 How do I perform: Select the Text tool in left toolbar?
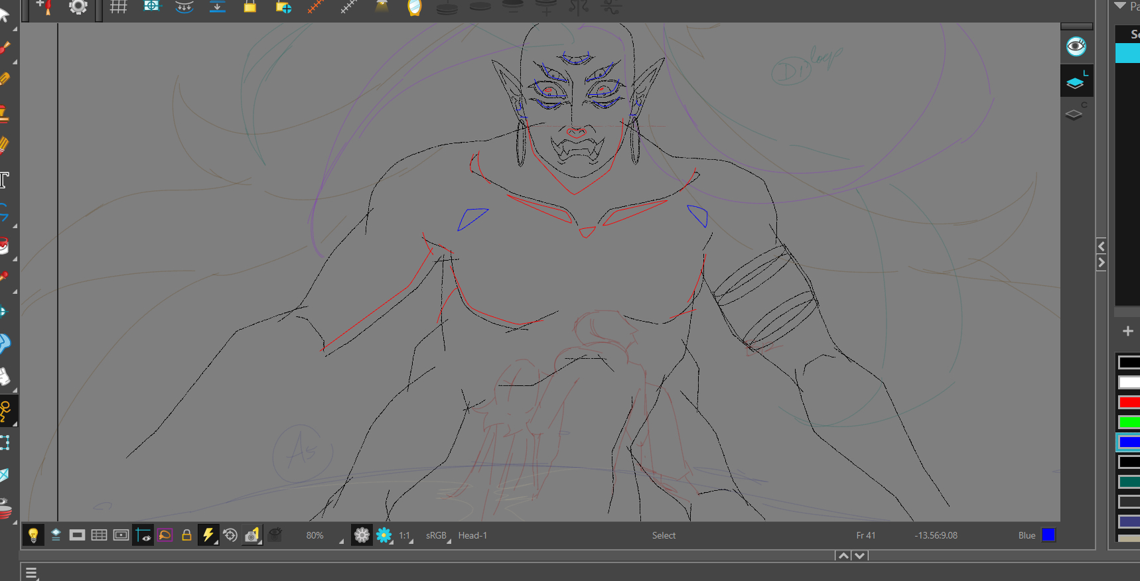point(5,180)
